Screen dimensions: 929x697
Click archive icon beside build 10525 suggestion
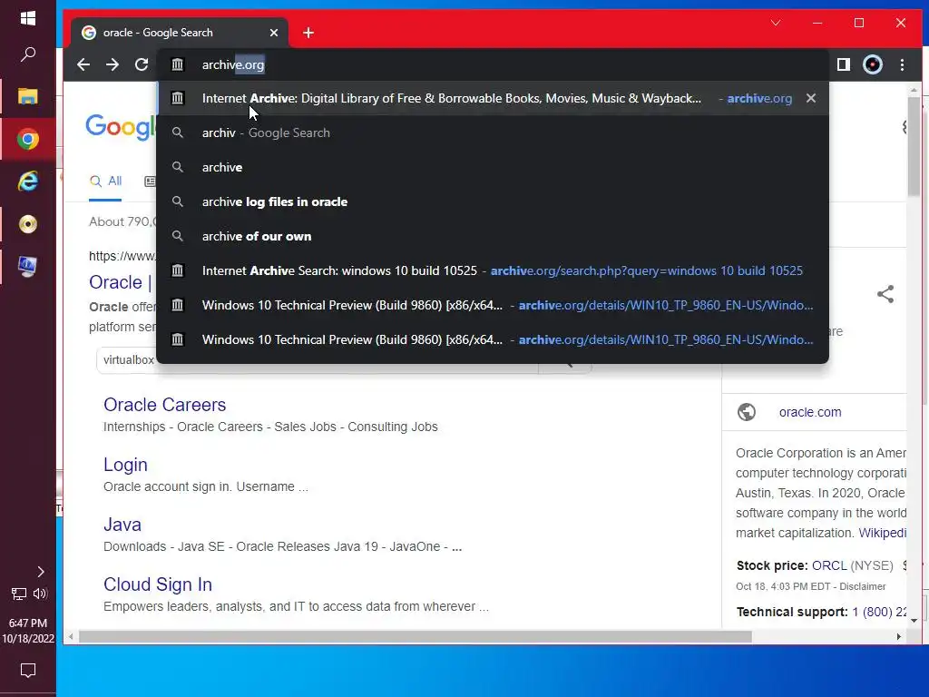(x=177, y=270)
